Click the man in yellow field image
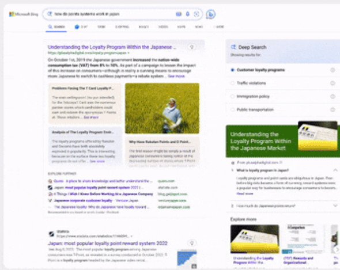340x270 pixels. [x=162, y=108]
